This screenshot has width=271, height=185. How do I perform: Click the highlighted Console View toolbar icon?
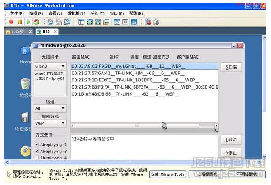point(134,22)
